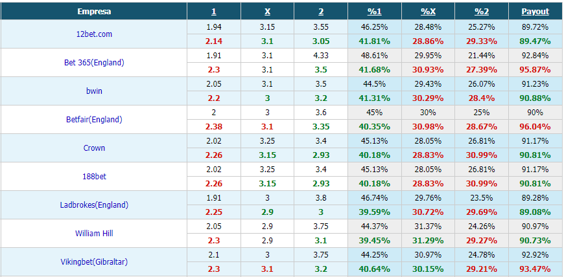Select 12bet.com %2 value 29.33%
The image size is (564, 277).
482,41
